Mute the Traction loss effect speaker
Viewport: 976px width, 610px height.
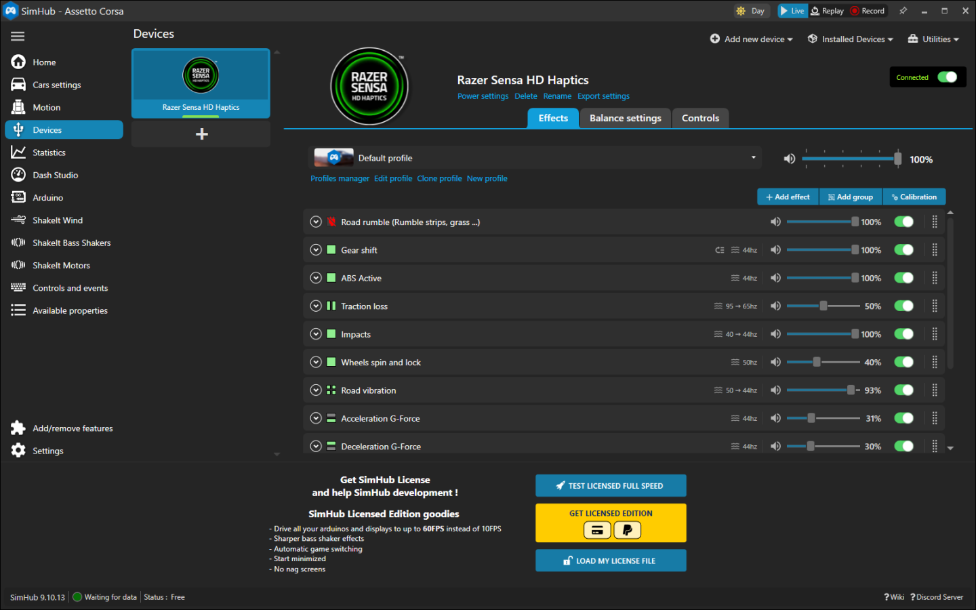click(x=775, y=306)
